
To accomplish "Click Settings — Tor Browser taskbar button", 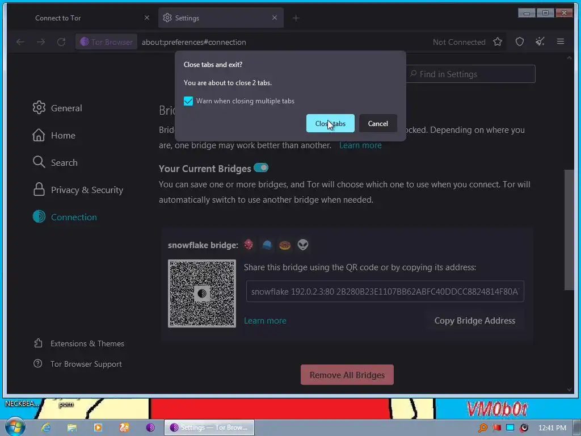I will click(209, 427).
